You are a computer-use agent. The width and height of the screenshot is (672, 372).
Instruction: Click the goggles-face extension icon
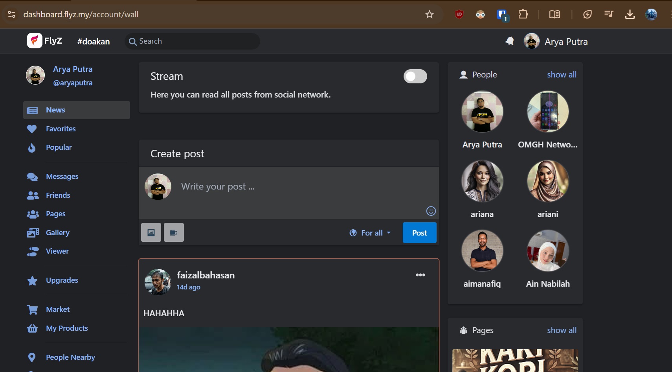[x=480, y=15]
